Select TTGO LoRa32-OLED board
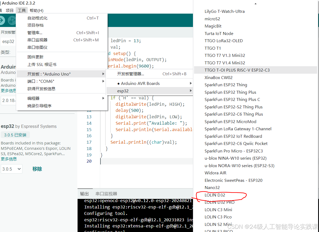319x232 pixels. [255, 41]
